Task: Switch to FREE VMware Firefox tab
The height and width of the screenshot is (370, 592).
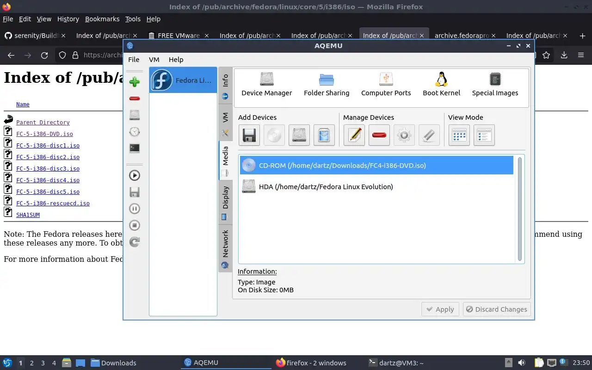Action: tap(178, 36)
